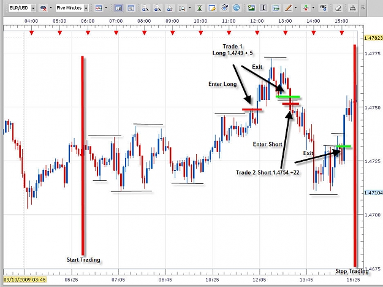Screen dimensions: 383x287
Task: Open the dropdown beside the zoom area icon
Action: 190,8
